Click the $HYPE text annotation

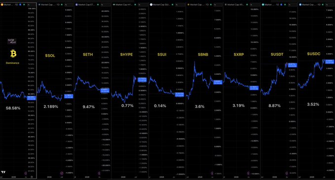coord(126,54)
